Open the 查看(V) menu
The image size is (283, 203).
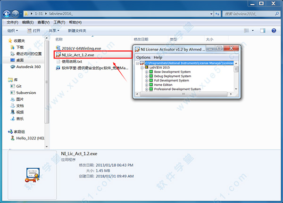click(43, 22)
